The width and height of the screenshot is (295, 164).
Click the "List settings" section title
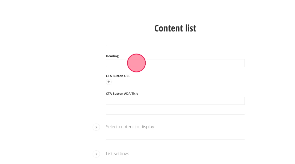[117, 154]
